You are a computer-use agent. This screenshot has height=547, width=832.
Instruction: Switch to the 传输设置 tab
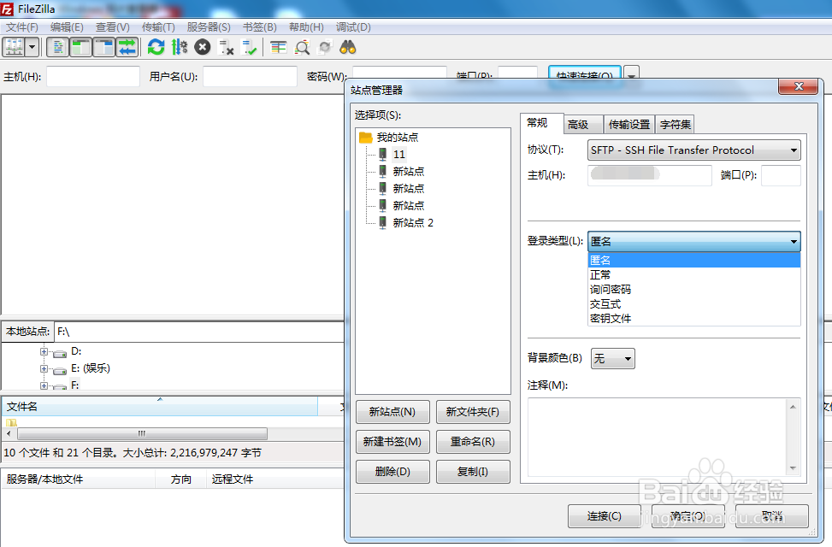pos(628,124)
